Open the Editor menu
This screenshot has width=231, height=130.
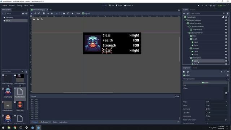[26, 5]
